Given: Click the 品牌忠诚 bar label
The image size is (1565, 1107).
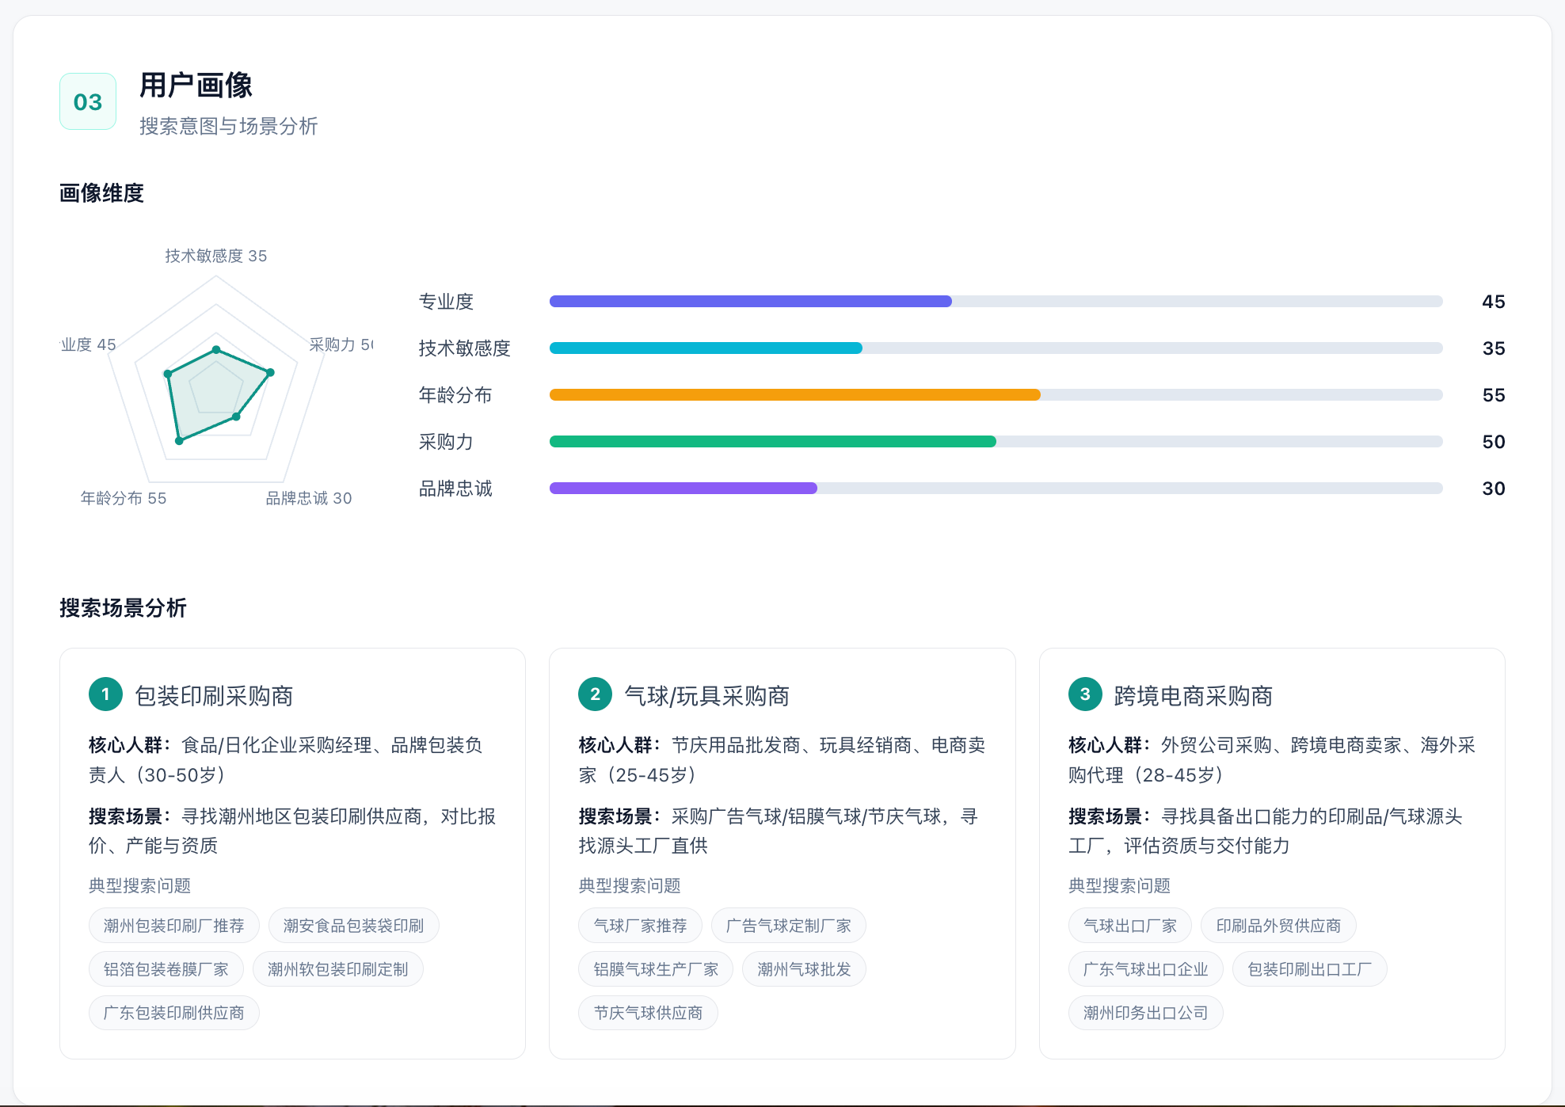Looking at the screenshot, I should click(455, 488).
